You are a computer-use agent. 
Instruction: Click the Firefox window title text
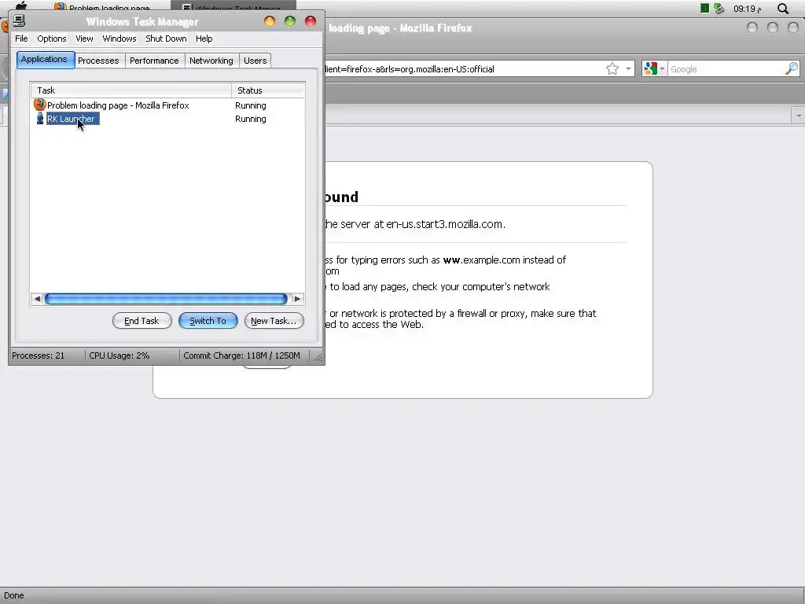pos(400,28)
